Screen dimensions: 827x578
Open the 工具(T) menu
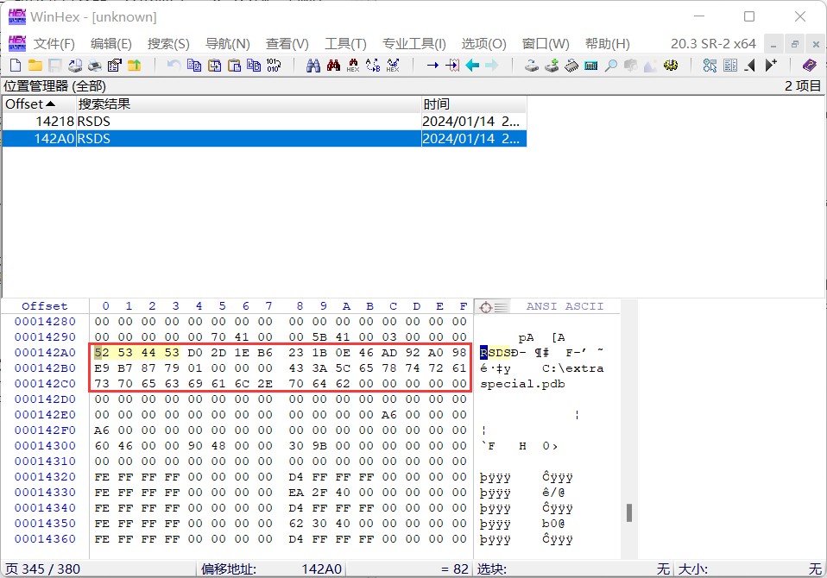coord(345,44)
